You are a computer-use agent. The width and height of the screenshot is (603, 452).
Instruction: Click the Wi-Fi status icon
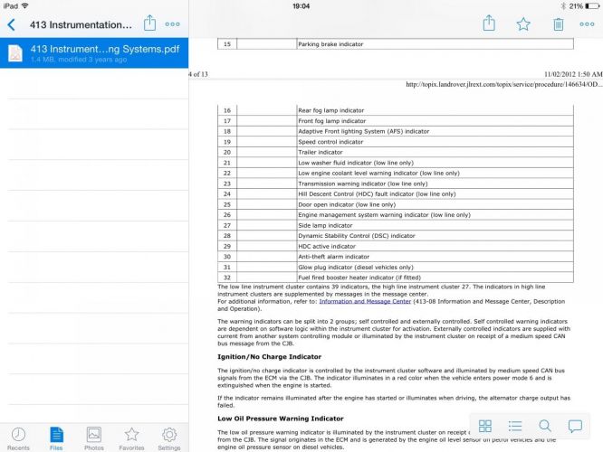click(25, 5)
